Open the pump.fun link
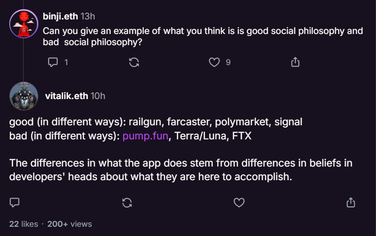This screenshot has width=376, height=236. click(145, 136)
